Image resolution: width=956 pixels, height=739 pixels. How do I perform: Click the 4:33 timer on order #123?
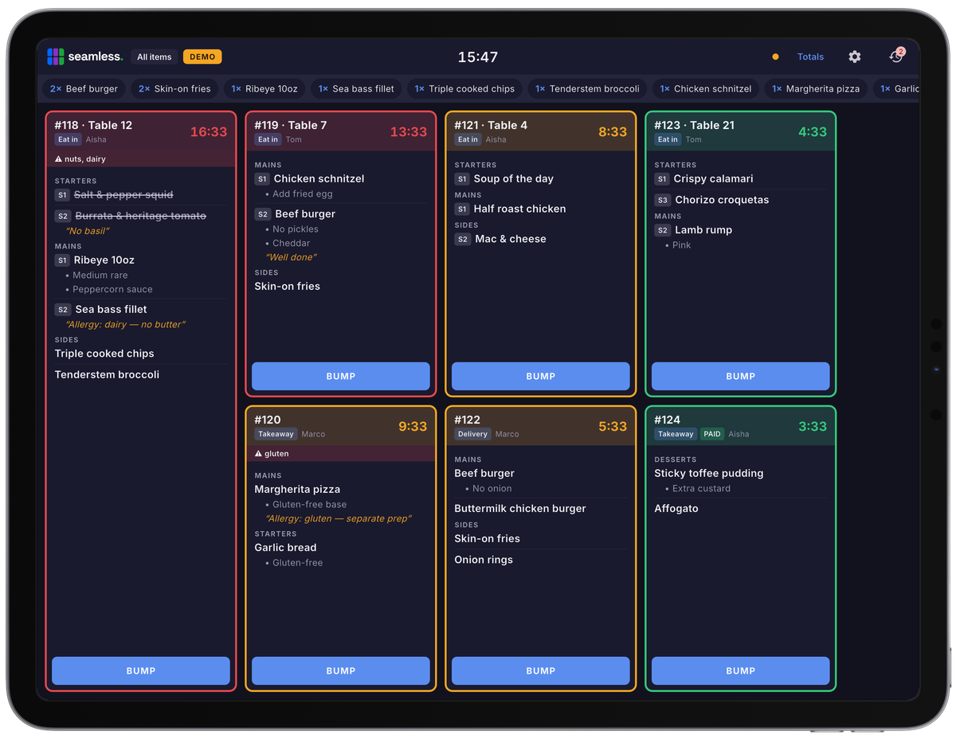coord(813,132)
